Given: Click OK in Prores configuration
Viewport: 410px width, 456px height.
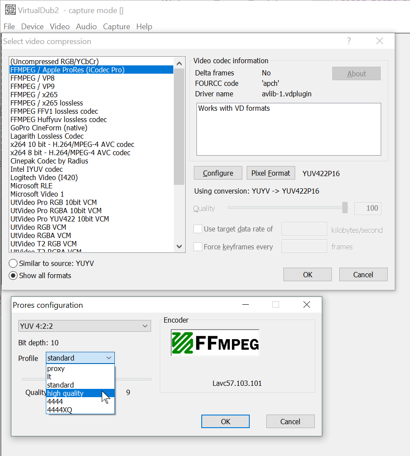Looking at the screenshot, I should pyautogui.click(x=225, y=422).
